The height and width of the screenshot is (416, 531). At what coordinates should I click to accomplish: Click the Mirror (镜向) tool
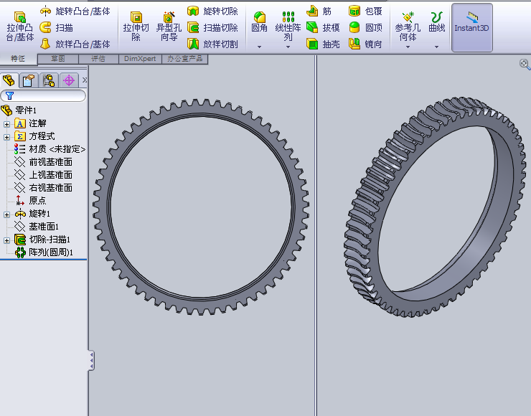(365, 44)
